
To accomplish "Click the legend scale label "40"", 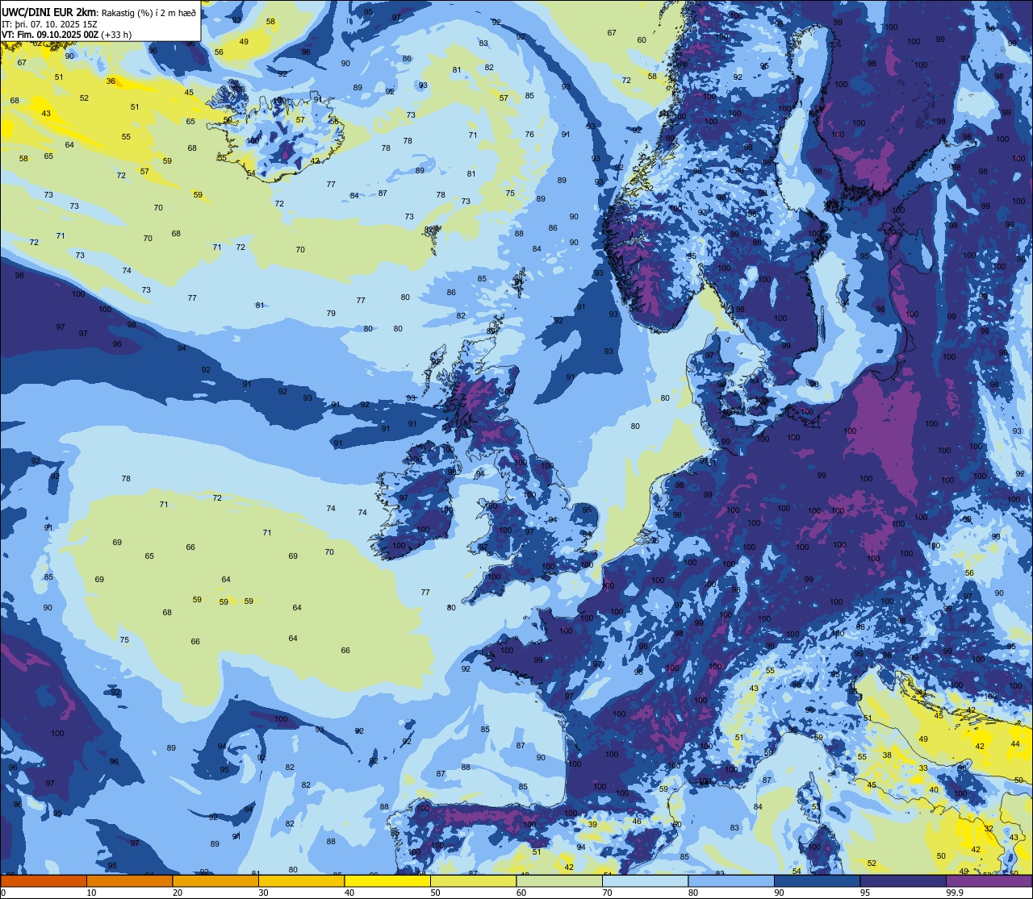I will [349, 893].
